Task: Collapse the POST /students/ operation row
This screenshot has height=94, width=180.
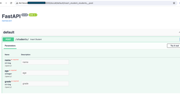Action: 91,40
